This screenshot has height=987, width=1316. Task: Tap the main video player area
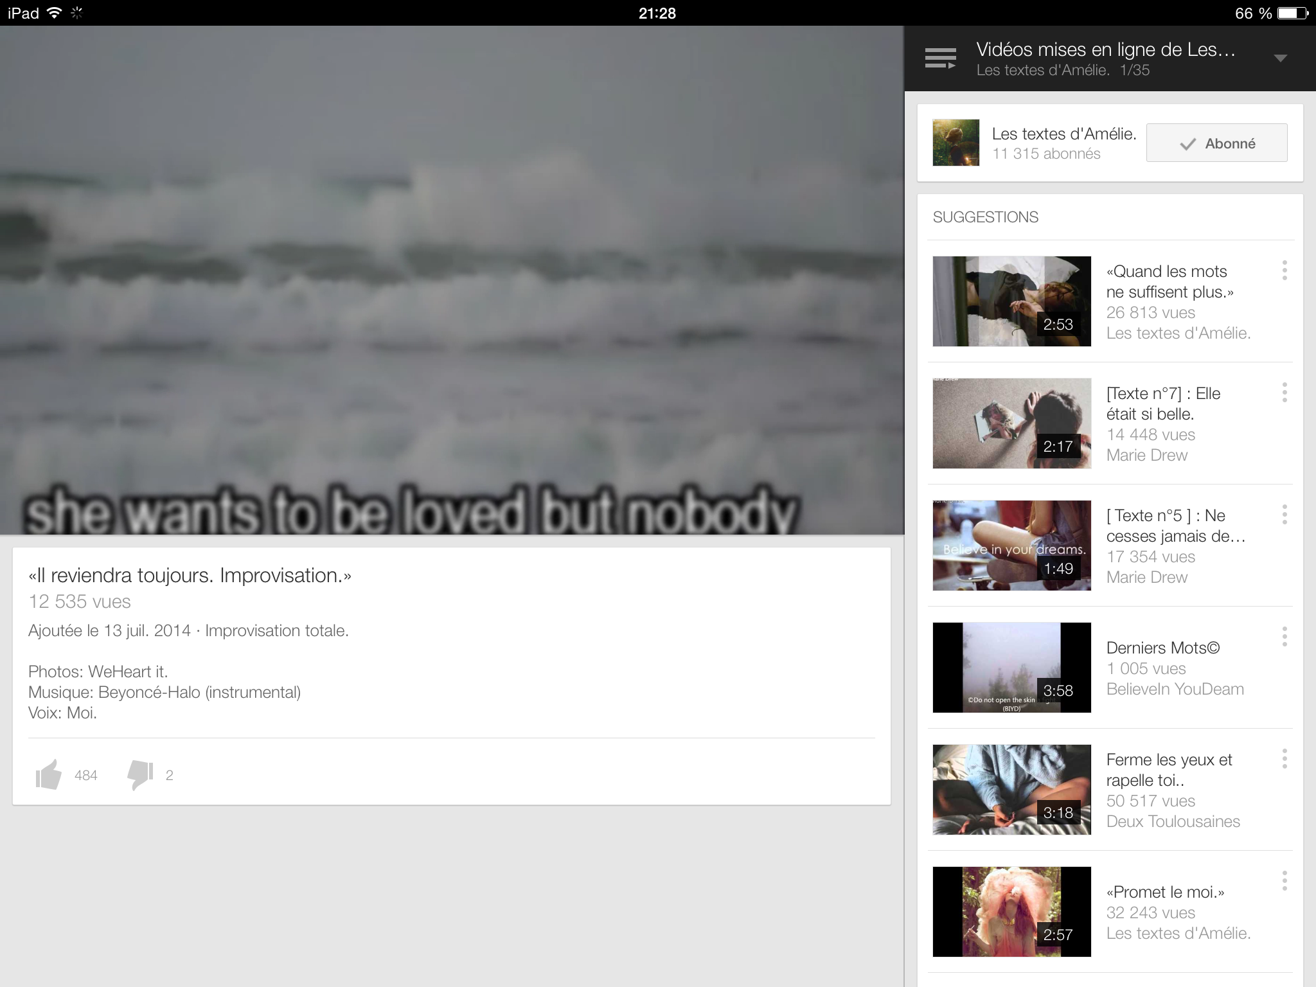[452, 280]
